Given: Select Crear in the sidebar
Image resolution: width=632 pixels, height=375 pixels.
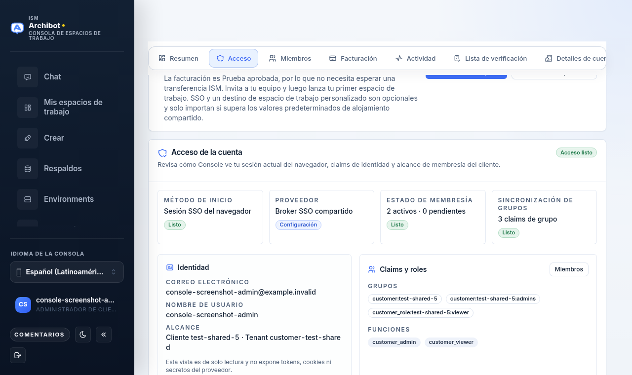Looking at the screenshot, I should (x=67, y=138).
